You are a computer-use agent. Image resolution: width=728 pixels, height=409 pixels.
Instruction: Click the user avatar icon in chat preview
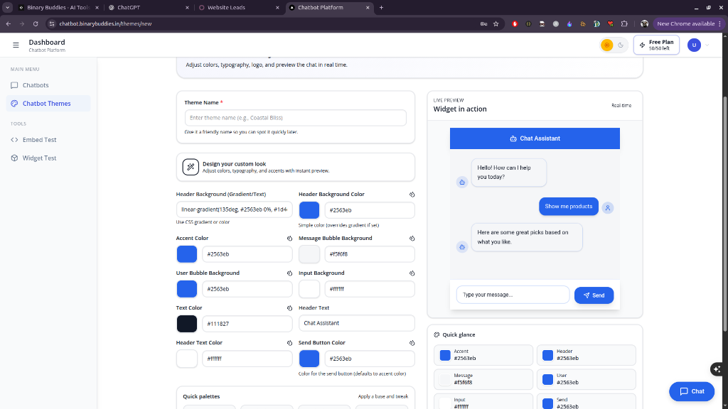tap(608, 207)
